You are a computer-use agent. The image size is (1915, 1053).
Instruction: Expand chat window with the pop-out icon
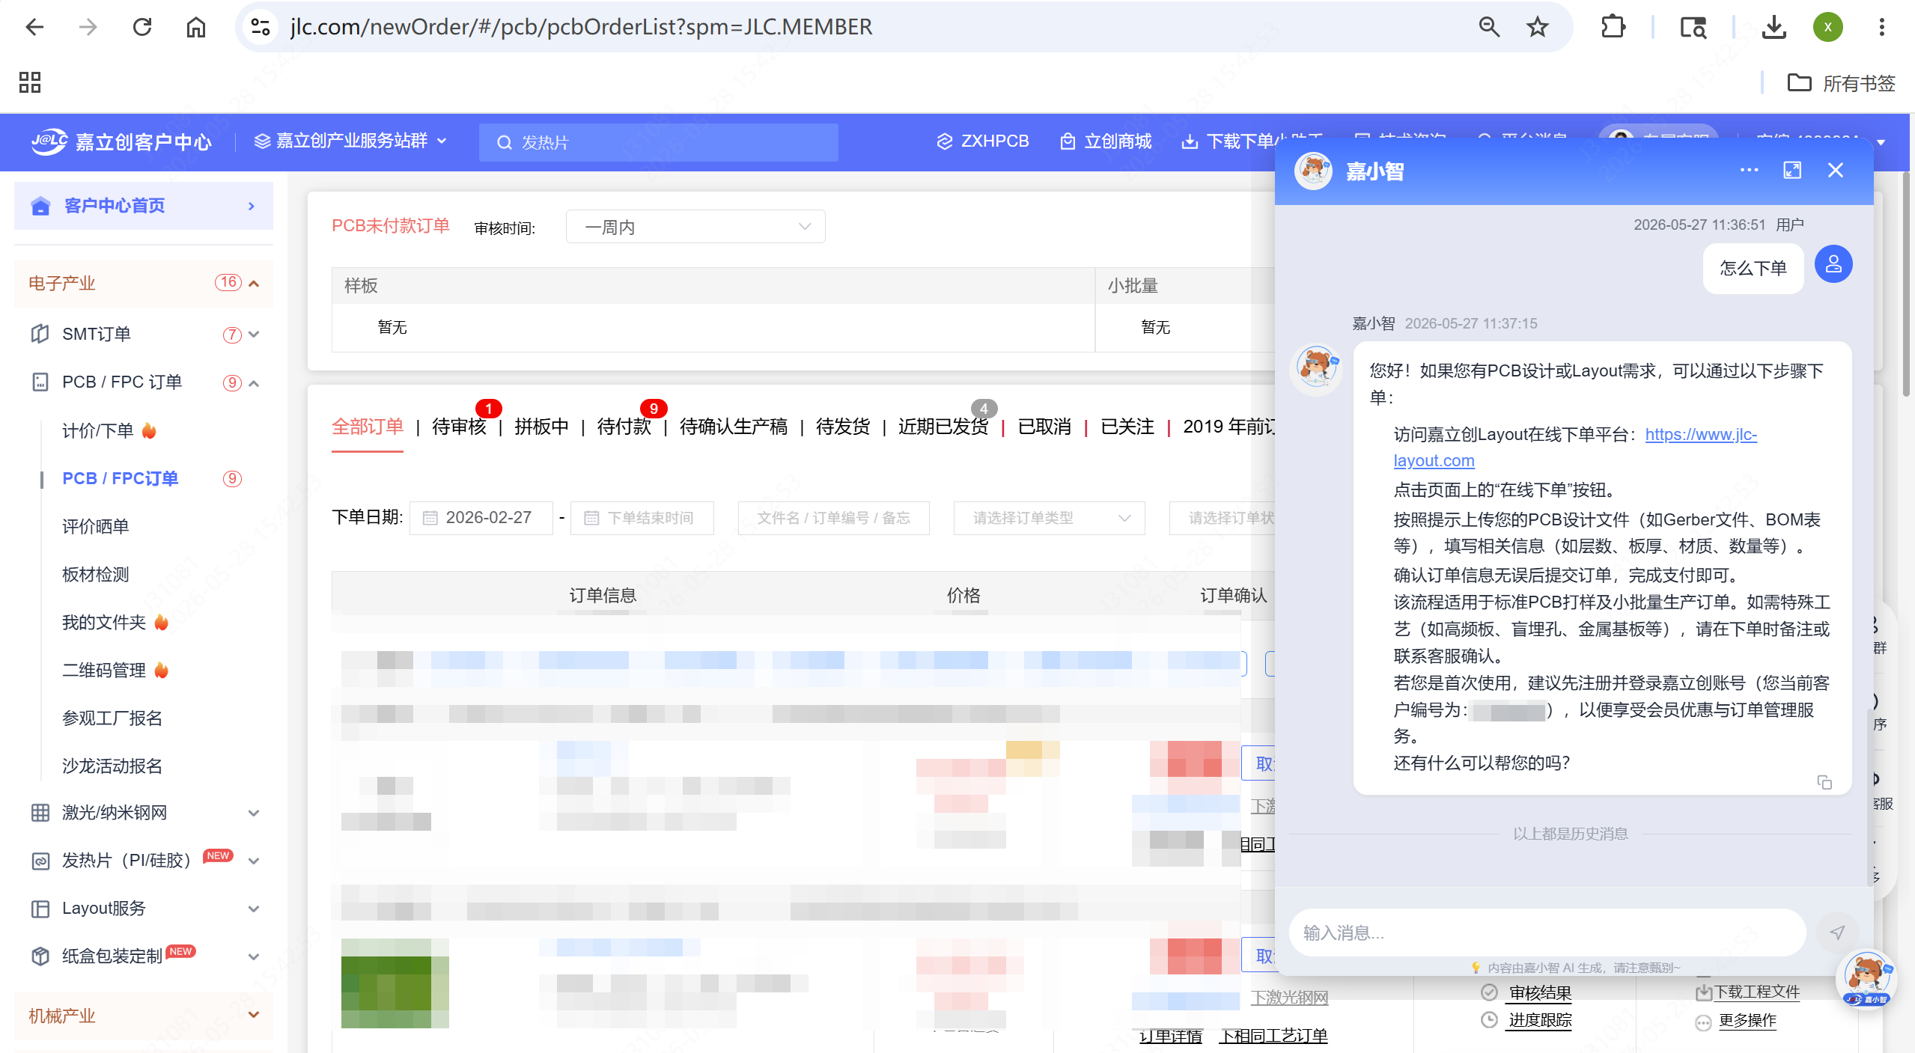click(1792, 171)
